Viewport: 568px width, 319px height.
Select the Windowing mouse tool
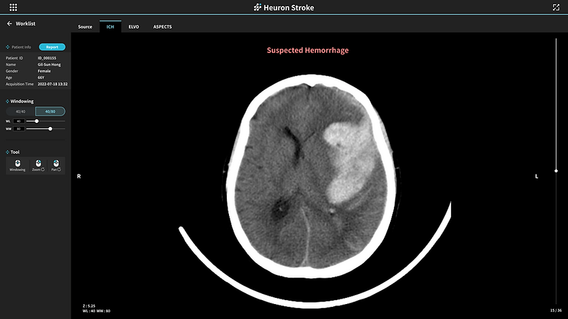pos(18,166)
